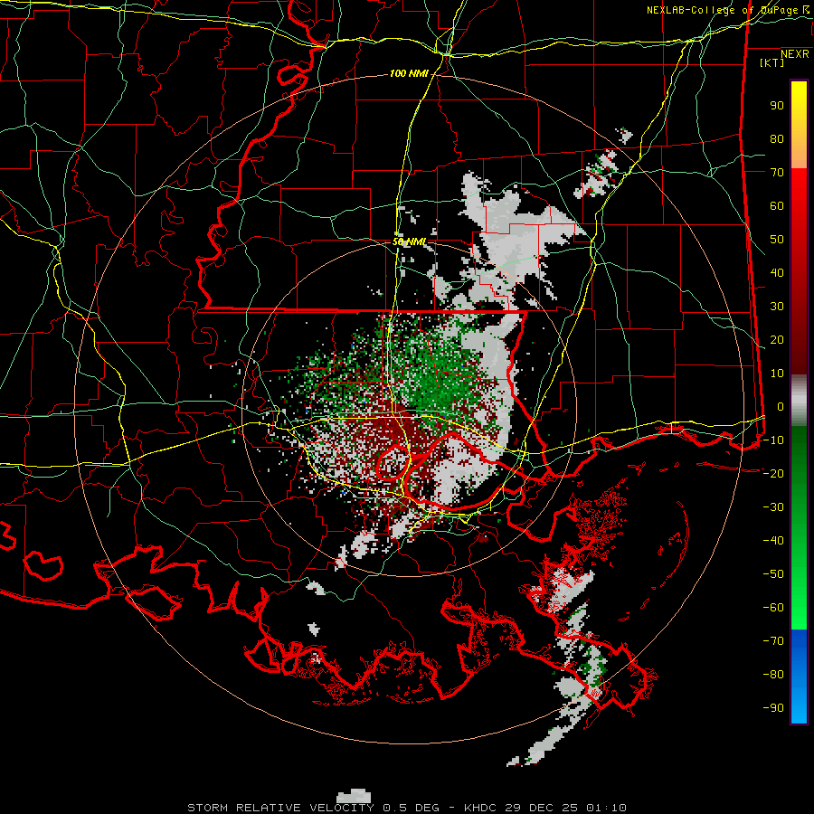Click the 70 value on the velocity scale
Screen dimensions: 814x814
click(x=777, y=173)
